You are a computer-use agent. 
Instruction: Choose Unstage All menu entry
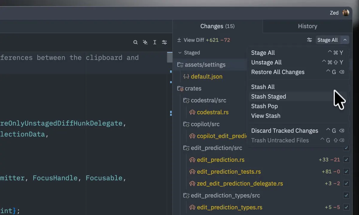298,62
